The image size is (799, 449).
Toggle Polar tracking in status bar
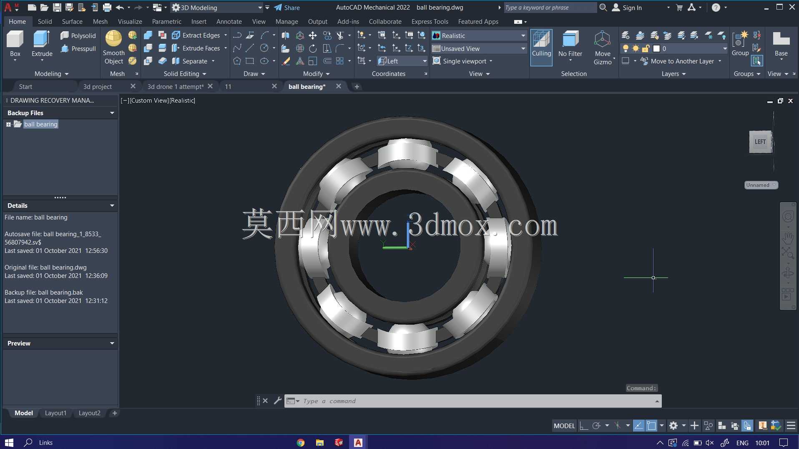[596, 426]
